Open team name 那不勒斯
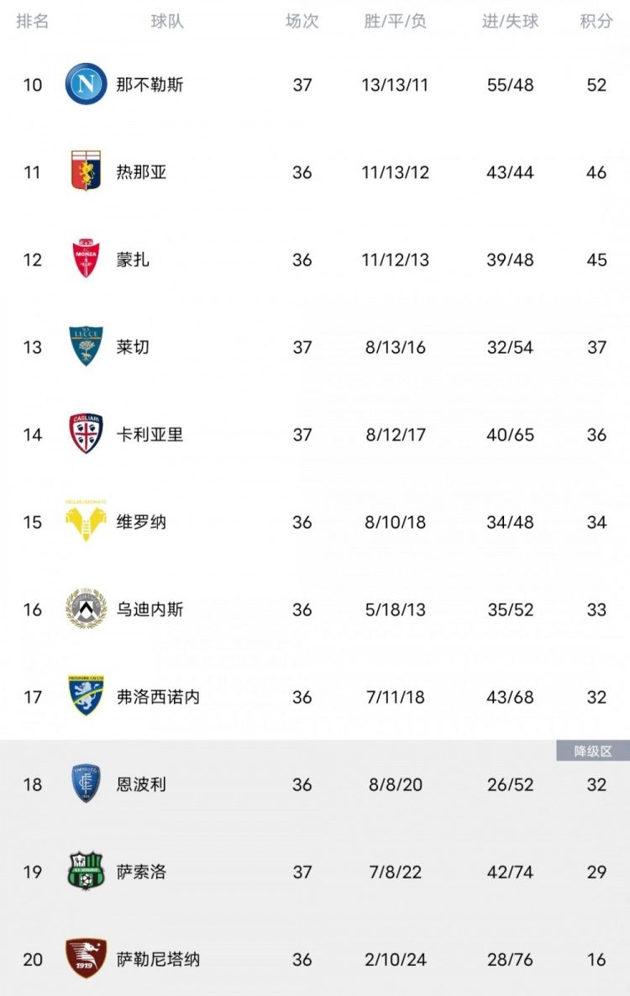Screen dimensions: 630x996 pos(150,85)
